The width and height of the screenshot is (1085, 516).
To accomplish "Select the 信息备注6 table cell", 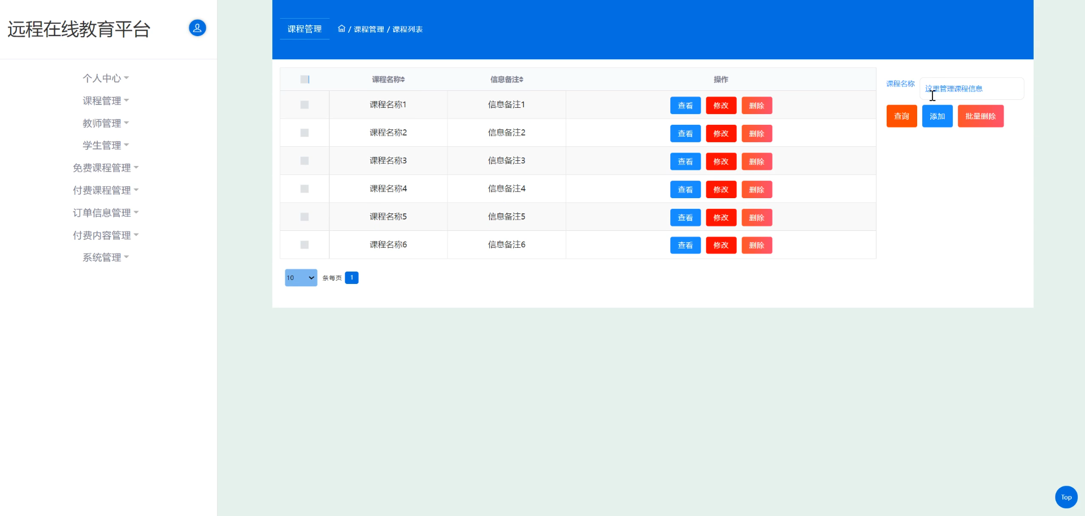I will 507,244.
